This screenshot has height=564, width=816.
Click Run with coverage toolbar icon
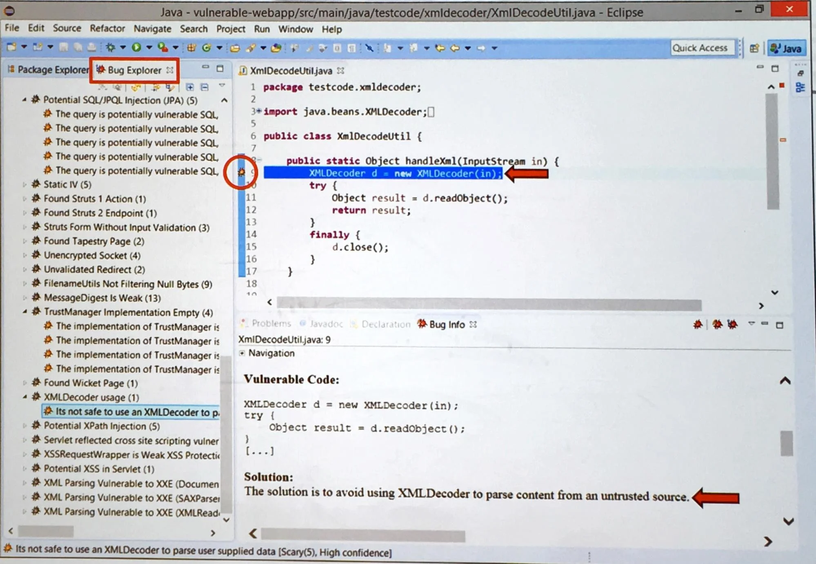[x=163, y=48]
